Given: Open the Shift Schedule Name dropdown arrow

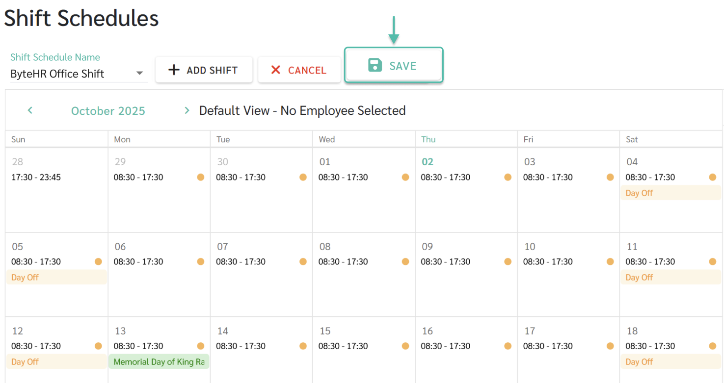Looking at the screenshot, I should click(140, 74).
